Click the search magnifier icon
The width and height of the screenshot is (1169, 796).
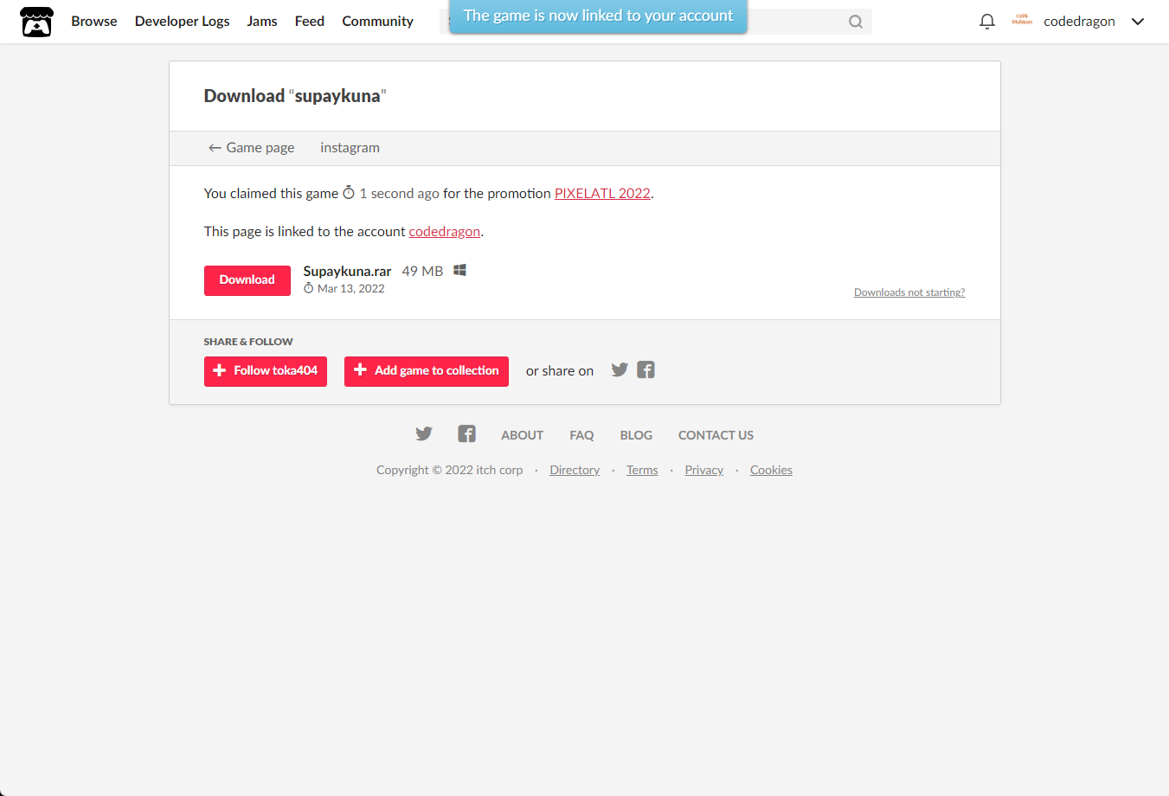tap(856, 22)
